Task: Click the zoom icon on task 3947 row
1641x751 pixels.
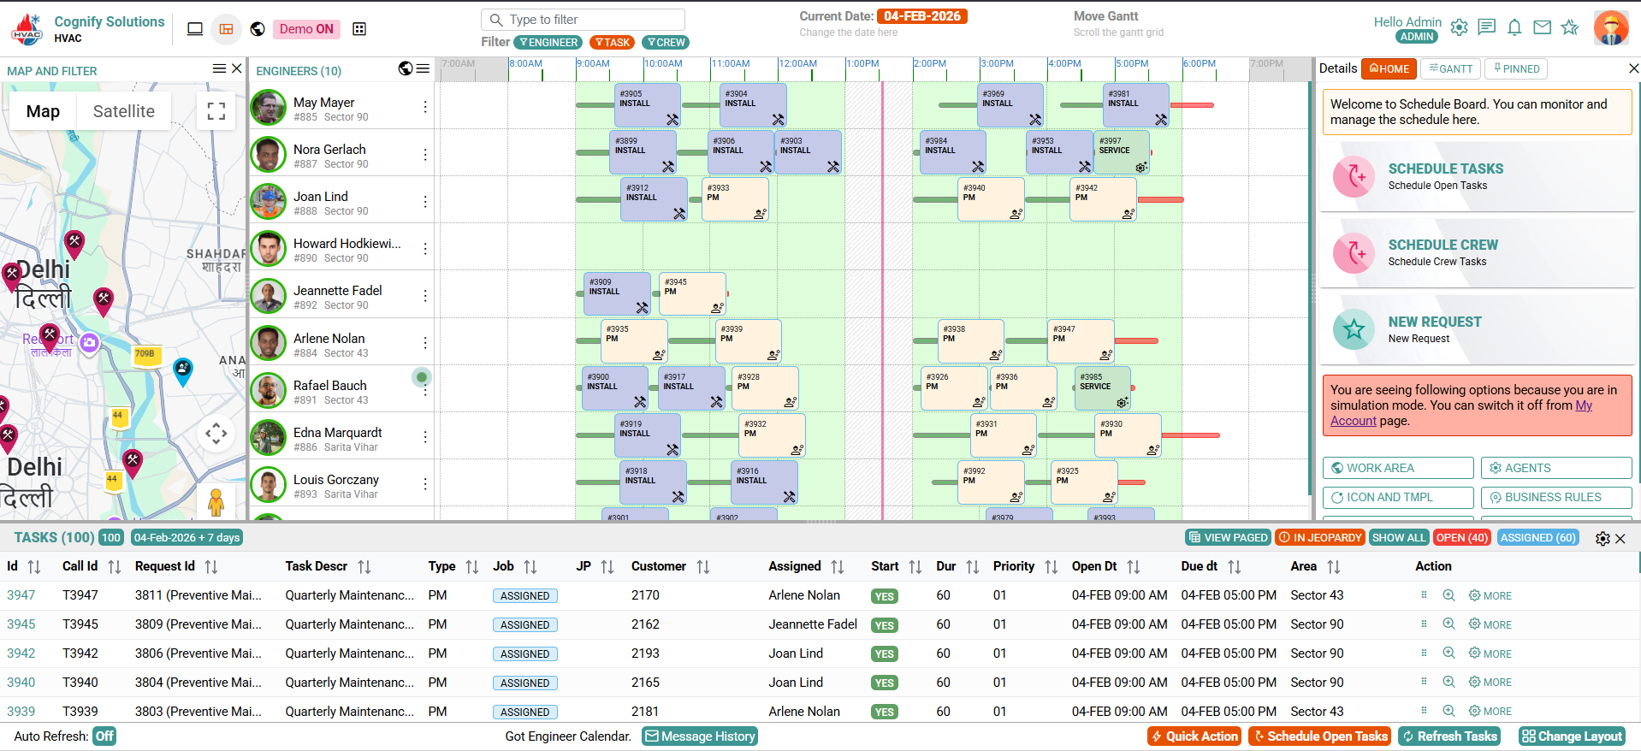Action: tap(1448, 595)
